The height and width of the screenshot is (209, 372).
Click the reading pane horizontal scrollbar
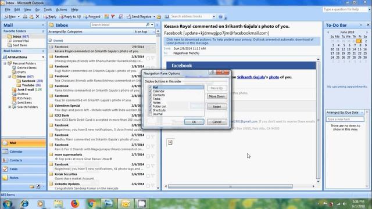230,186
